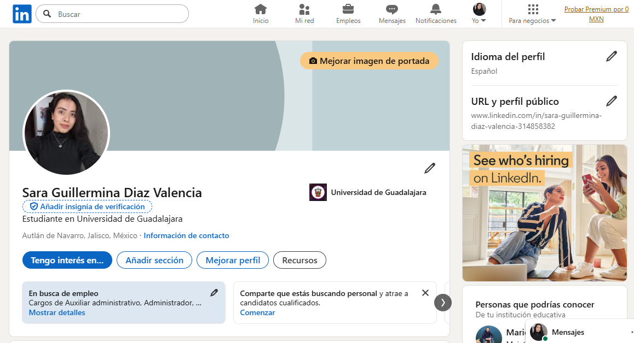
Task: Click Tengo interés en button
Action: click(x=67, y=261)
